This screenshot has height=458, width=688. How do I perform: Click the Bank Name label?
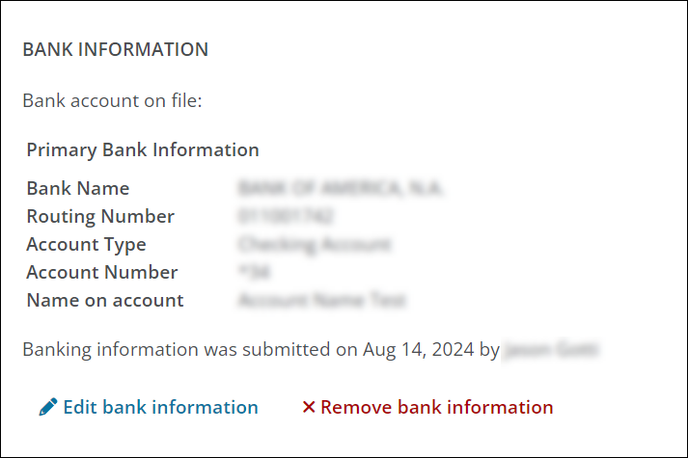tap(78, 189)
